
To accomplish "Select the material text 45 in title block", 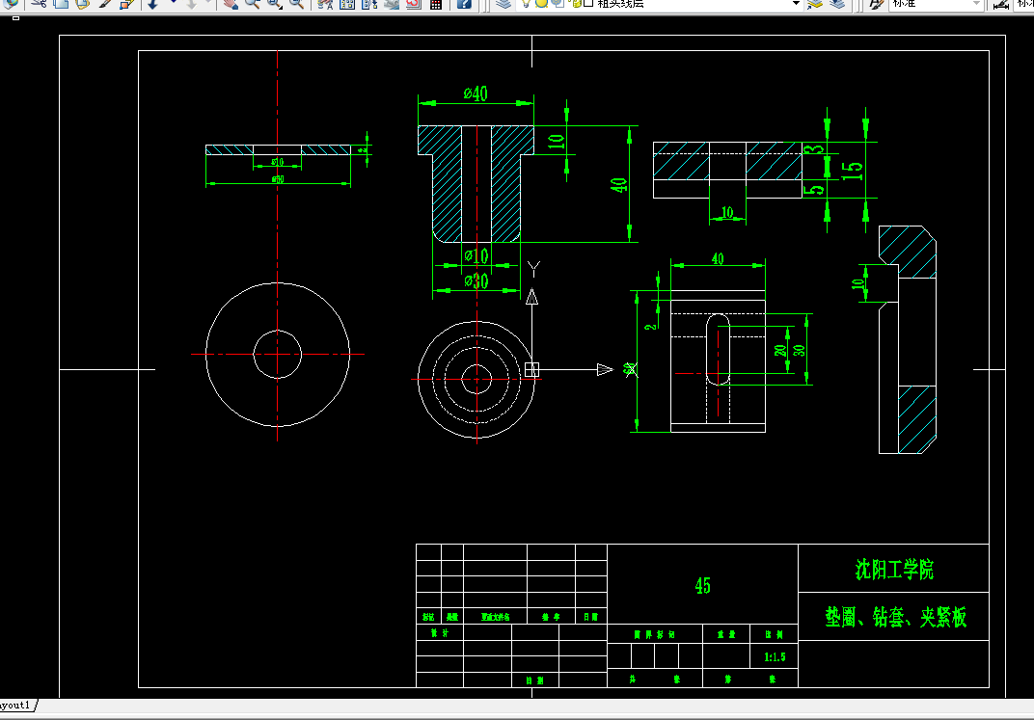I will click(x=702, y=586).
